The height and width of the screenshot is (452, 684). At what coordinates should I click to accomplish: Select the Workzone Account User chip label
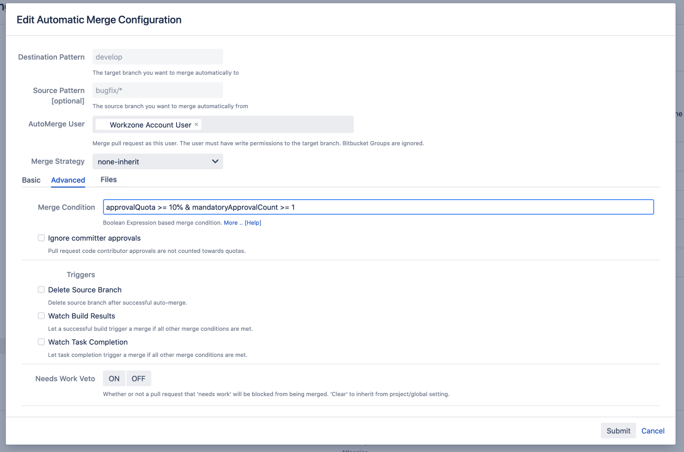[x=150, y=125]
